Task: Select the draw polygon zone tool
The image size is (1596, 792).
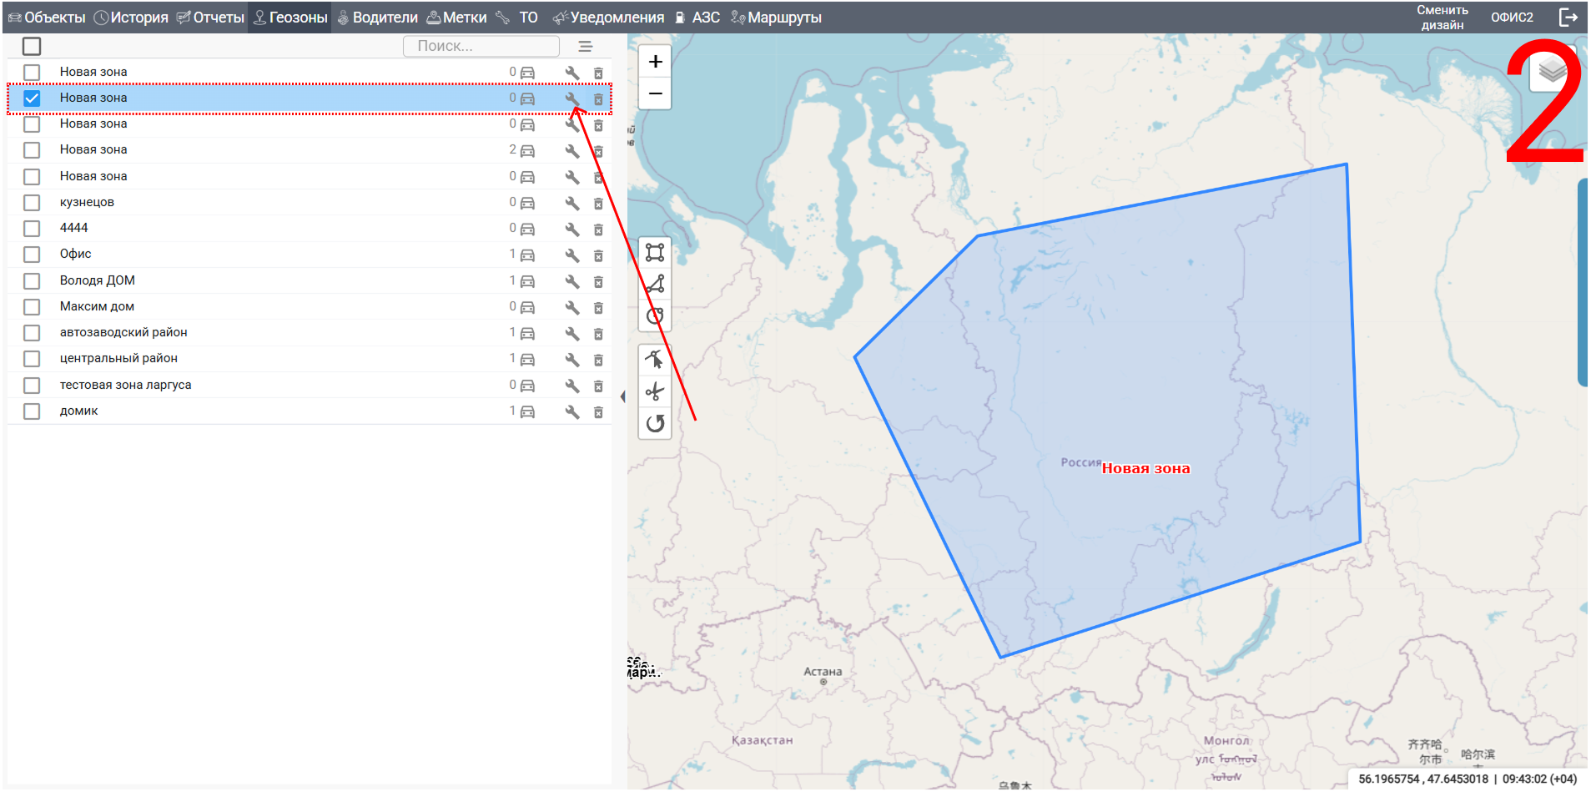Action: (655, 285)
